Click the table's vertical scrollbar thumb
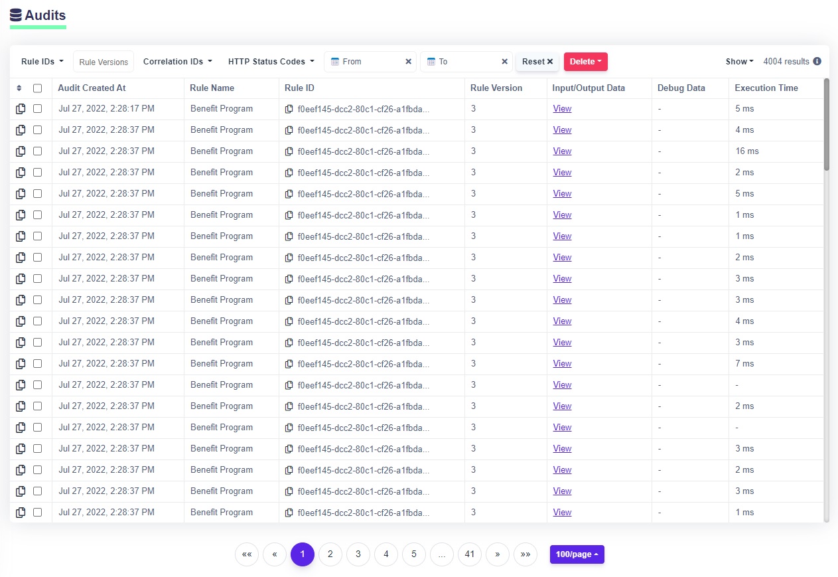Screen dimensions: 838x577 (826, 126)
